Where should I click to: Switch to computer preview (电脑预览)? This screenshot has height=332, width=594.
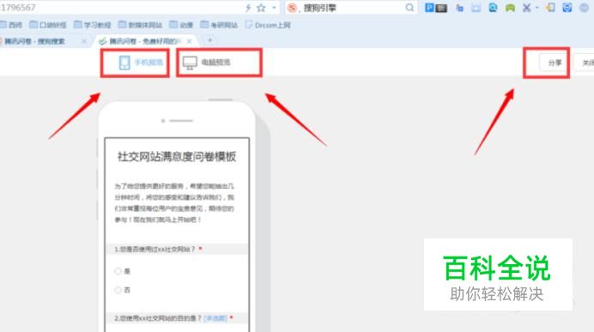tap(207, 63)
